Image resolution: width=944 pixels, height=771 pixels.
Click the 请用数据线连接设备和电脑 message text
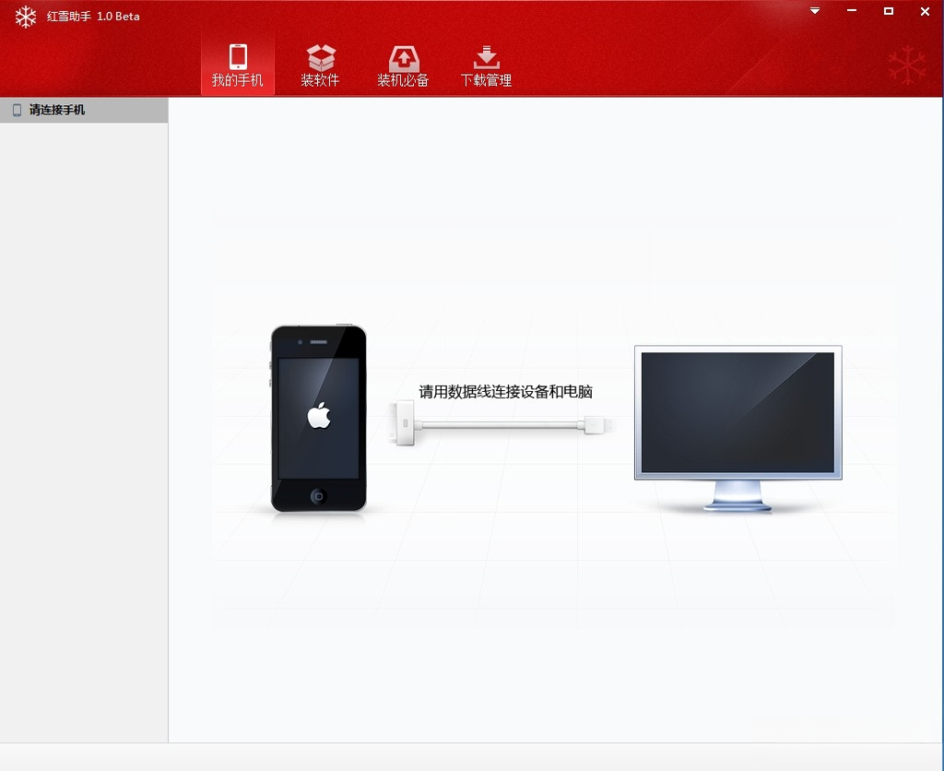click(506, 392)
